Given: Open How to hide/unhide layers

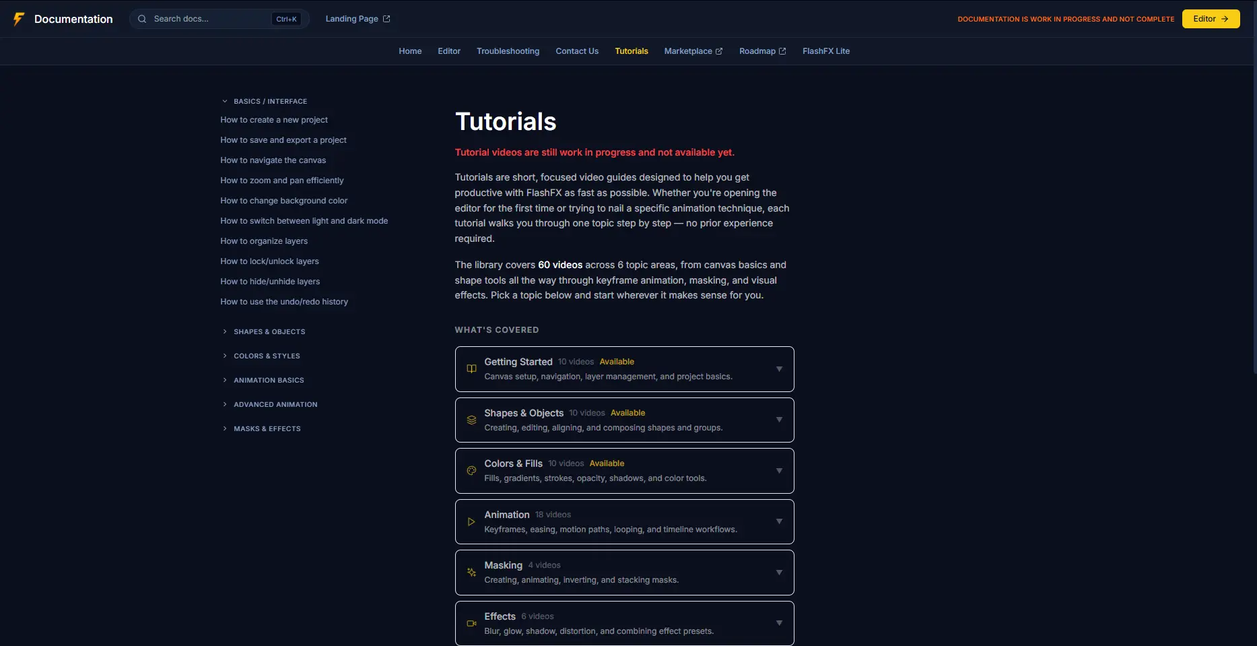Looking at the screenshot, I should [270, 282].
